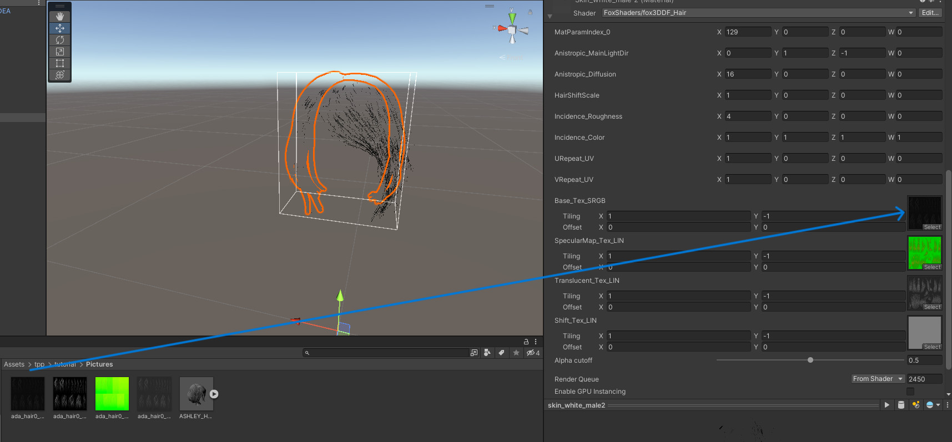Viewport: 952px width, 442px height.
Task: Go to Assets in breadcrumb
Action: 14,364
